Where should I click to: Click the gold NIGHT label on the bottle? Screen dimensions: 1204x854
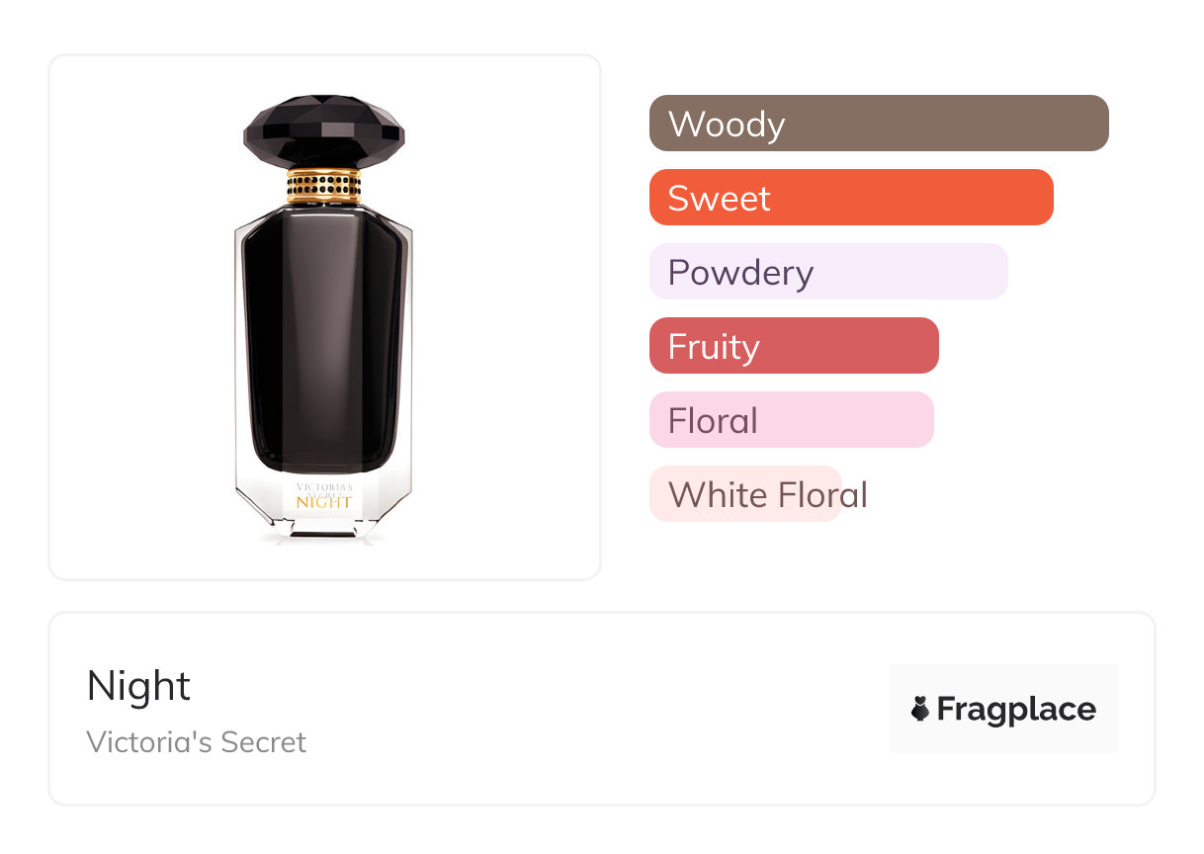pyautogui.click(x=324, y=501)
